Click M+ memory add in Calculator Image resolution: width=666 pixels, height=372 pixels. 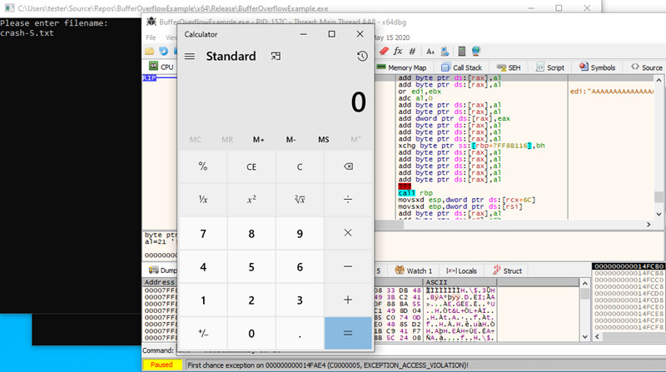pos(258,140)
